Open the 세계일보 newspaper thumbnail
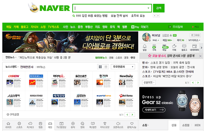Screen dimensions: 205x131 59,101
